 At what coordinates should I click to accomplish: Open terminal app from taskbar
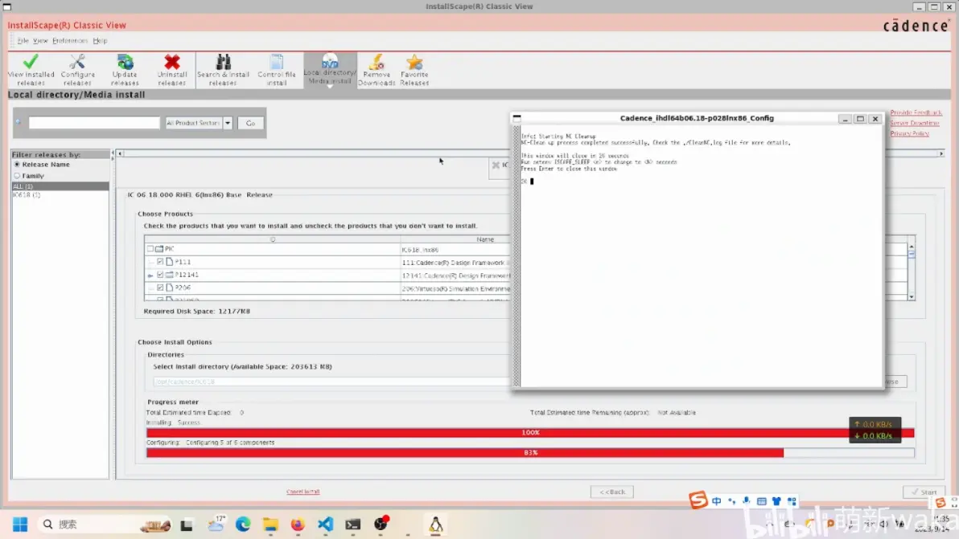(x=353, y=525)
